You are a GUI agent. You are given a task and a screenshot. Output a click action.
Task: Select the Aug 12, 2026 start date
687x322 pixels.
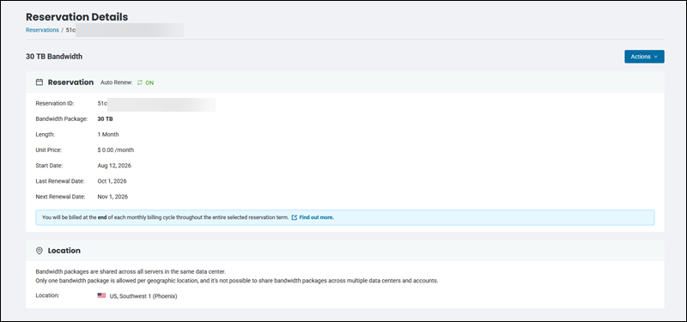tap(114, 166)
